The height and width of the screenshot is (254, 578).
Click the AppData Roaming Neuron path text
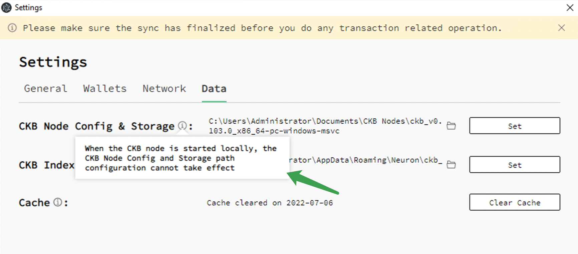(x=365, y=160)
